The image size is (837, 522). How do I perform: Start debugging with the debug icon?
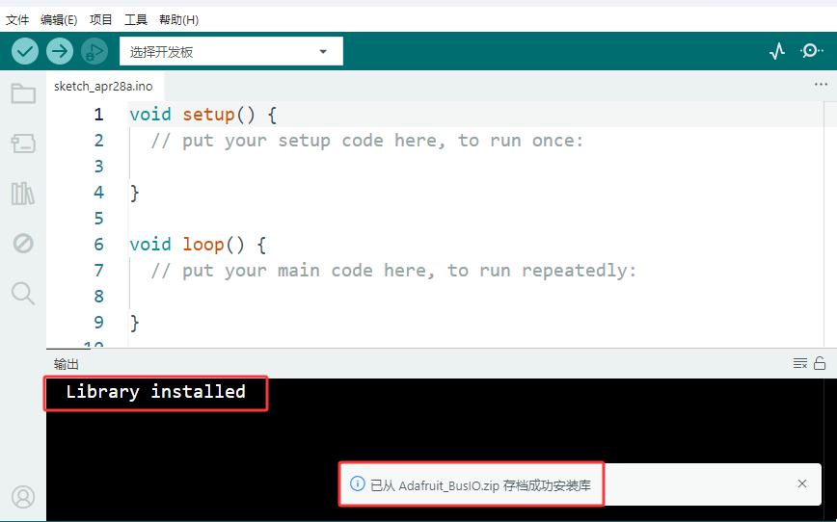point(94,51)
